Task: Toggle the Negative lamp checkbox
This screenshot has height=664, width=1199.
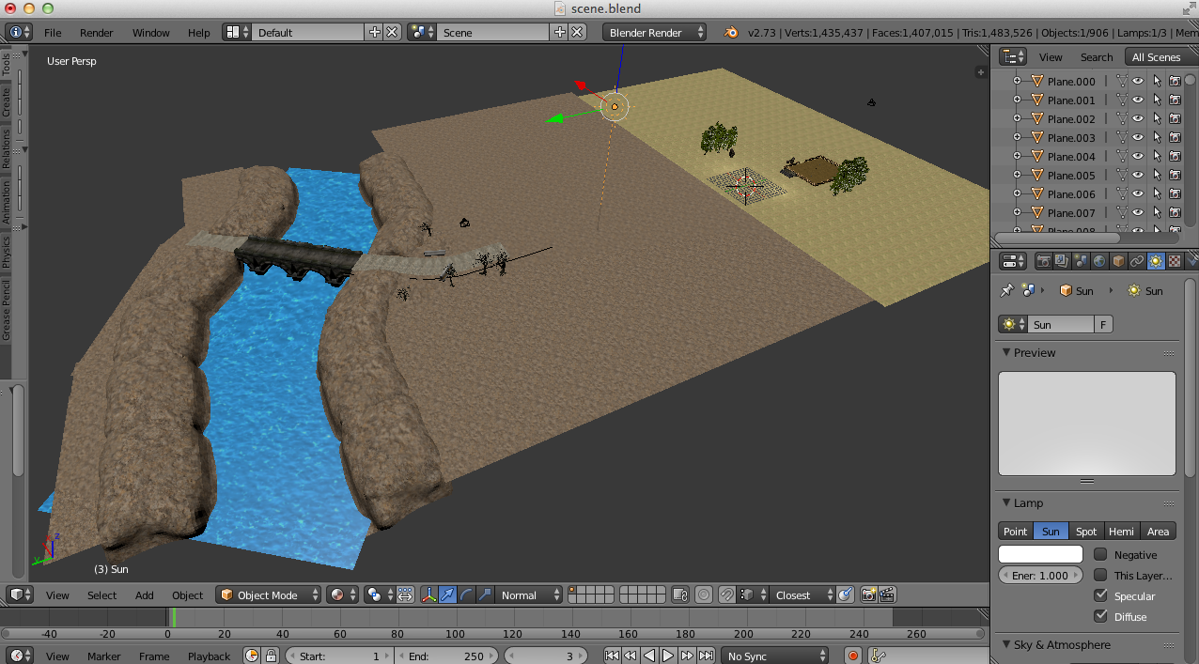Action: 1100,554
